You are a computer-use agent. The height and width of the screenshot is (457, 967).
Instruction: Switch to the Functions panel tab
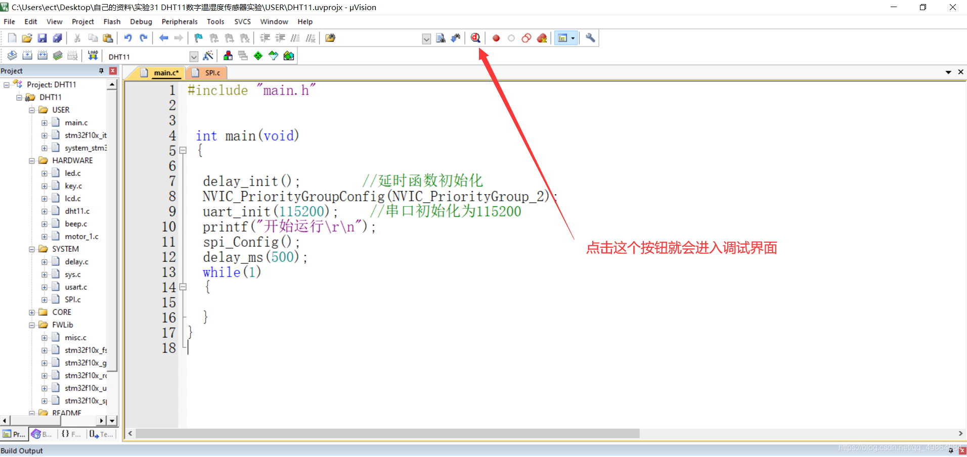tap(71, 434)
